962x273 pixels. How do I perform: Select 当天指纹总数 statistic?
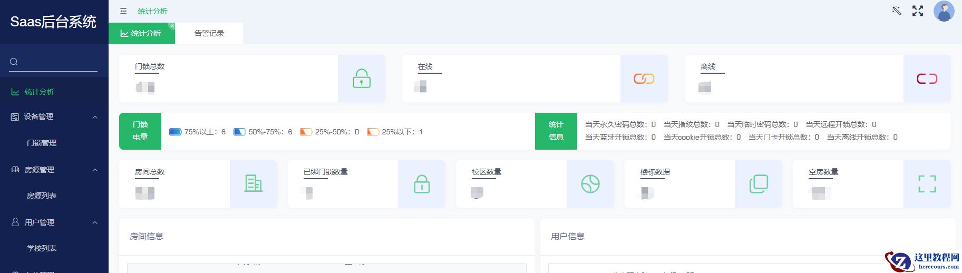point(692,124)
